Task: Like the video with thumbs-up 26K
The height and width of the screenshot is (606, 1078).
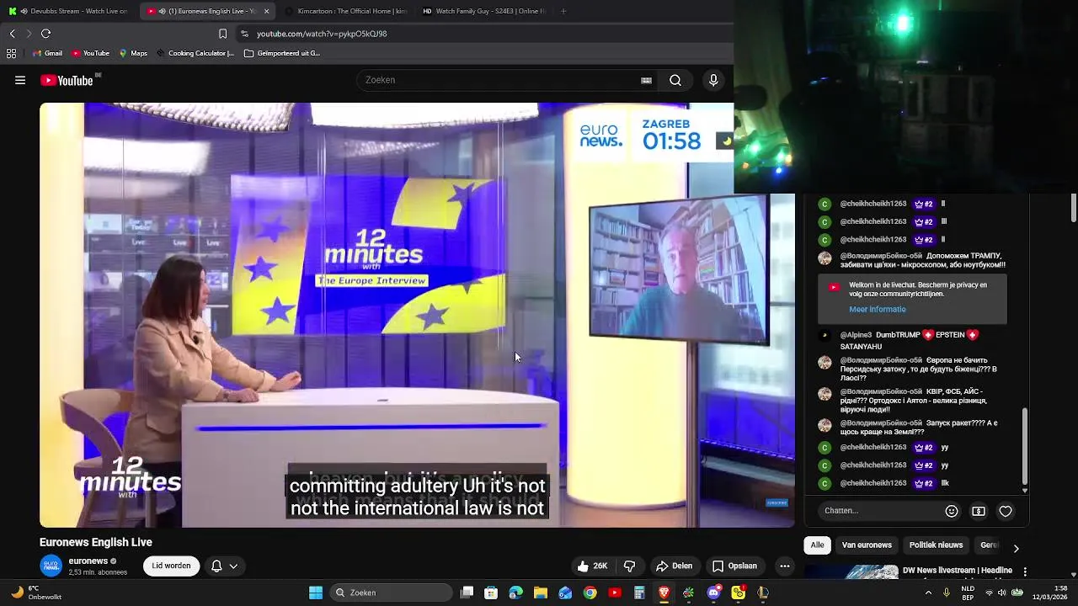Action: pos(592,566)
